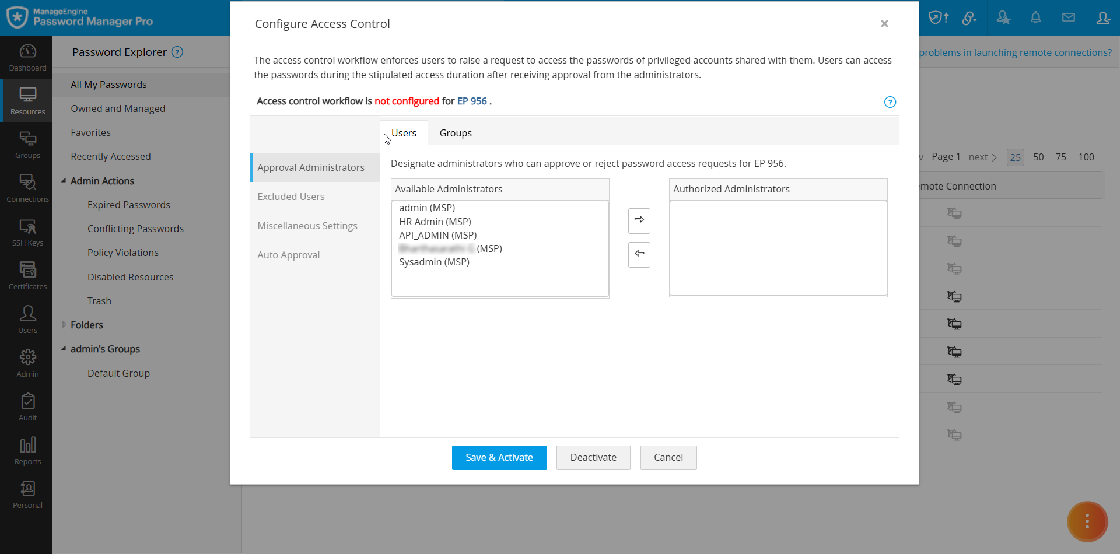Click Save & Activate to apply access control
1120x554 pixels.
(499, 457)
